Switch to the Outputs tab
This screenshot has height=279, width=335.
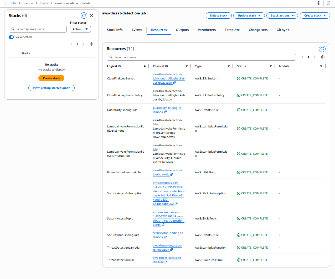click(182, 30)
